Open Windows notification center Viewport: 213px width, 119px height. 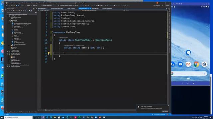(210, 118)
